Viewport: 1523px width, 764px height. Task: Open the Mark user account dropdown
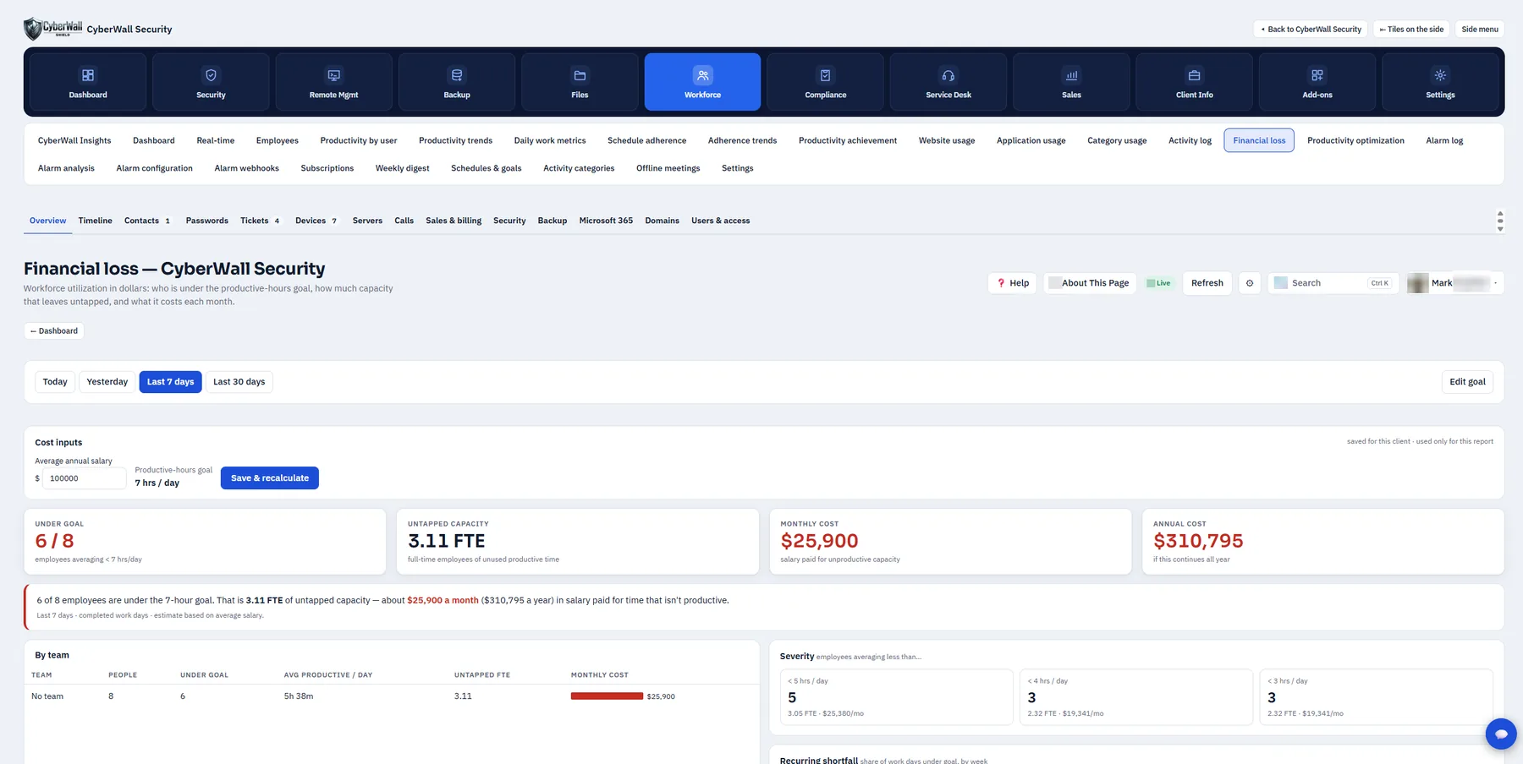click(x=1455, y=283)
